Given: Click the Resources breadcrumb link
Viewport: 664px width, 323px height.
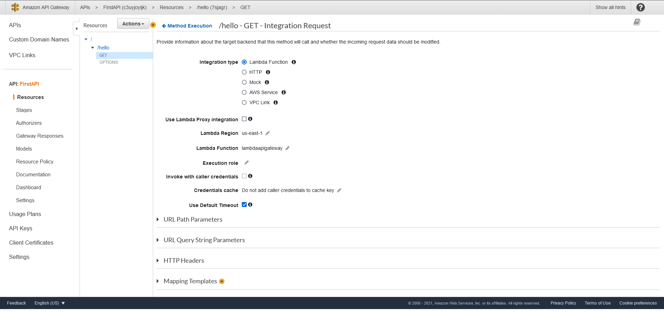Looking at the screenshot, I should click(172, 7).
